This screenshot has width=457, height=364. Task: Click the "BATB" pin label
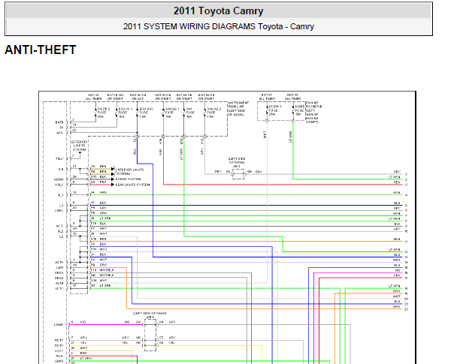click(x=59, y=122)
